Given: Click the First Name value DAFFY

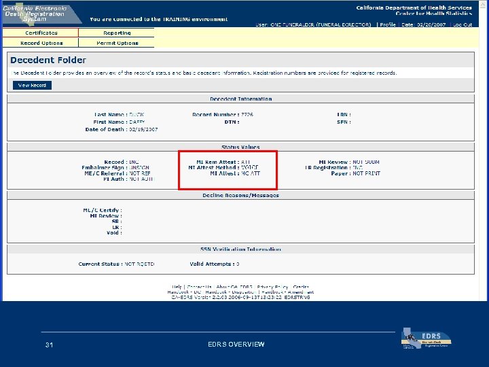Looking at the screenshot, I should 137,122.
